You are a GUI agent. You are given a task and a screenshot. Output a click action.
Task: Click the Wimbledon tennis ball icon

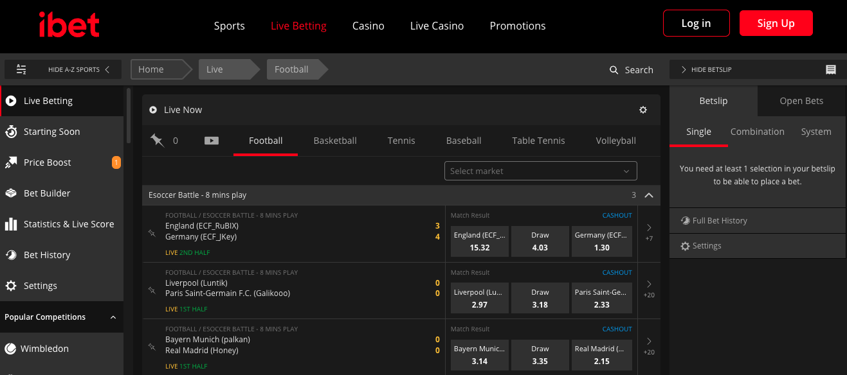click(x=10, y=349)
